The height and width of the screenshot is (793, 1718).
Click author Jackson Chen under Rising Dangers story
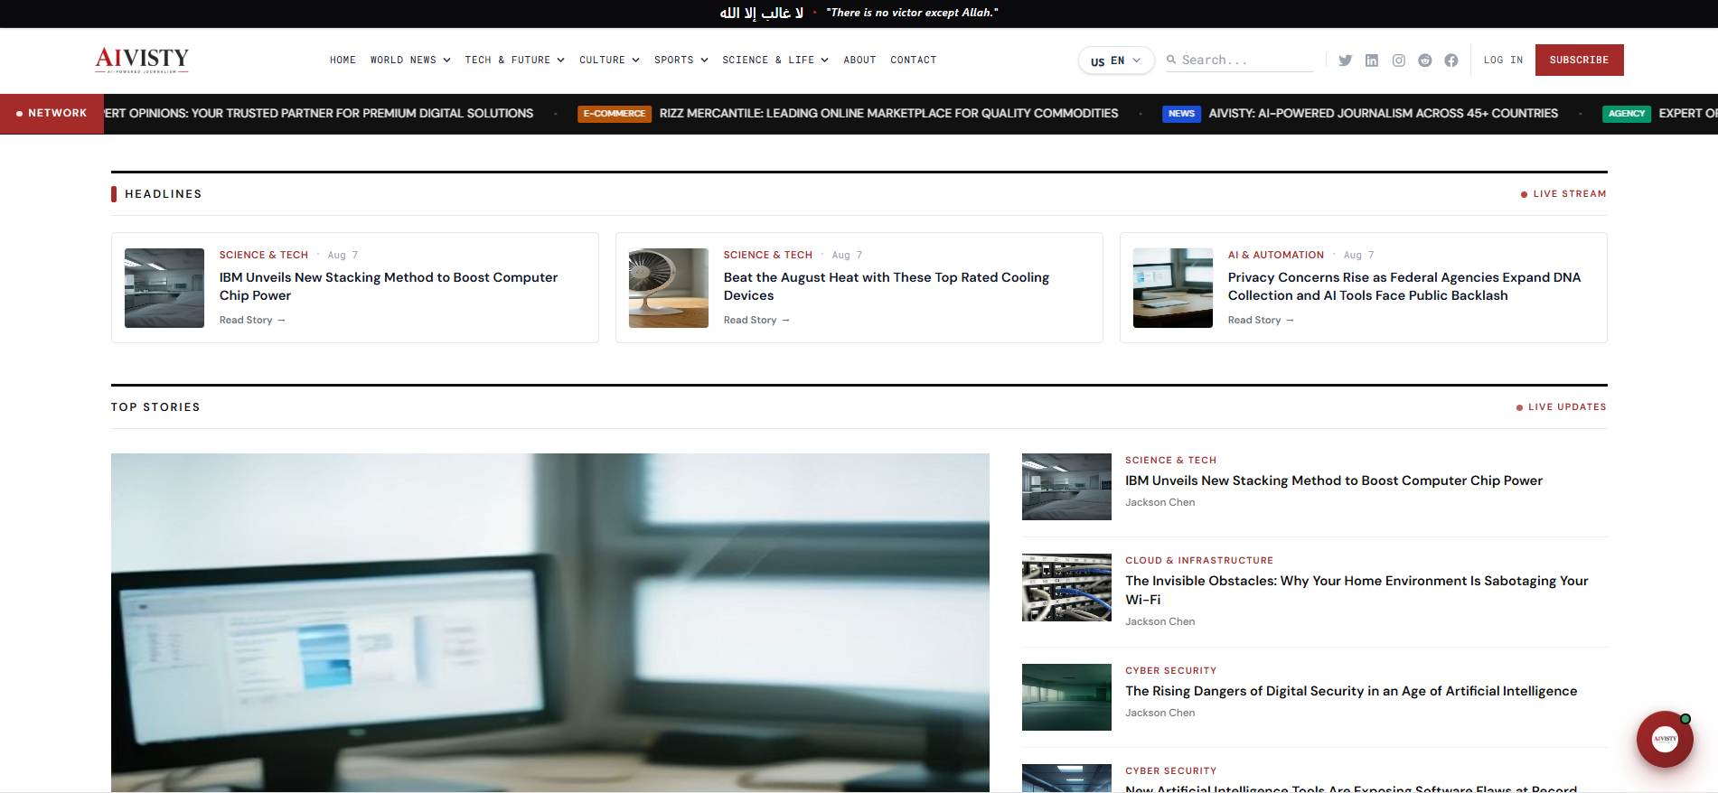[x=1160, y=714]
